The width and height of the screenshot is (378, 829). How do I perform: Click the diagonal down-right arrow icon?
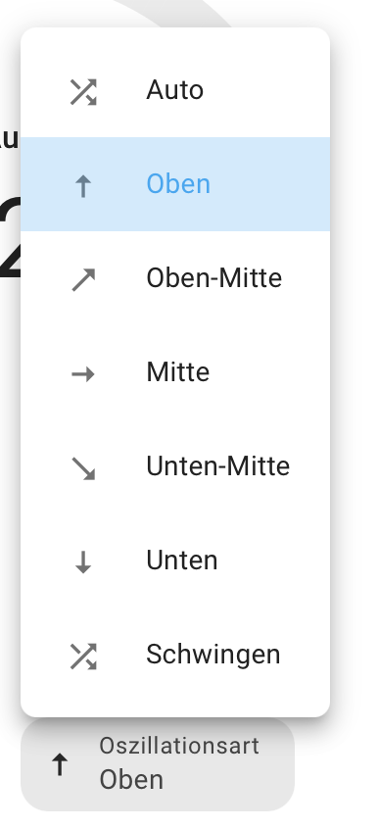click(x=83, y=468)
